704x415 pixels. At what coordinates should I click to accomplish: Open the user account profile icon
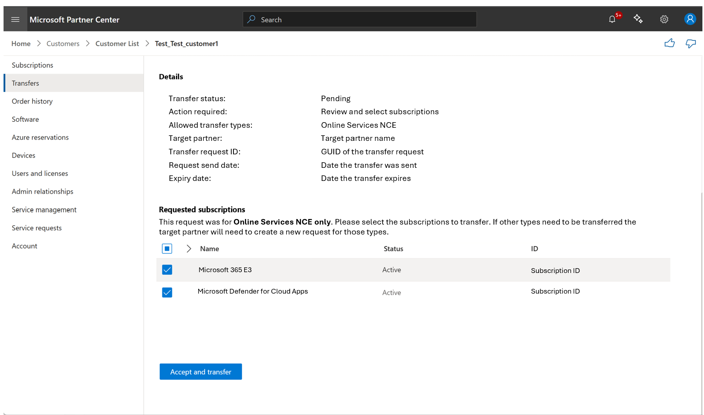tap(690, 19)
